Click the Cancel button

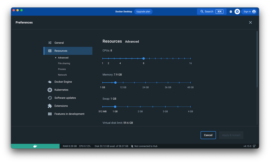[x=208, y=135]
